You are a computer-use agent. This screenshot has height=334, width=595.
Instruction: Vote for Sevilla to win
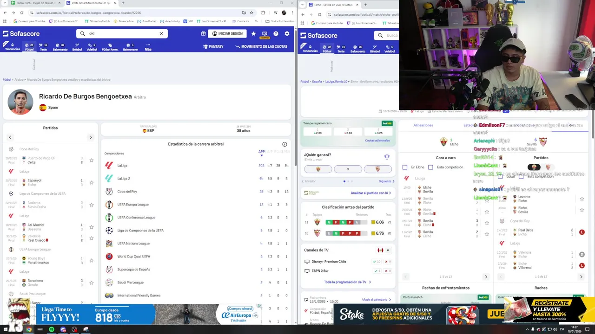(377, 169)
